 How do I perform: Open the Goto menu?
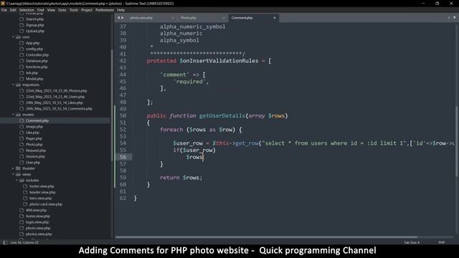pos(62,10)
